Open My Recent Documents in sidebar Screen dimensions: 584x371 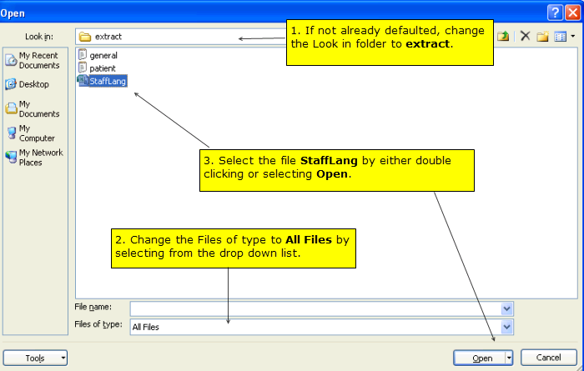33,60
